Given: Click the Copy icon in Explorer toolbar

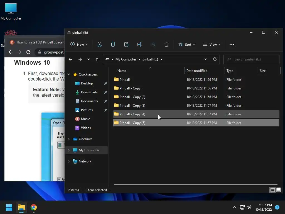Looking at the screenshot, I should point(113,44).
